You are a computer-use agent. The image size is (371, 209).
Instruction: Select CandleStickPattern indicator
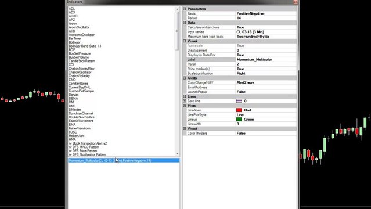(x=82, y=61)
